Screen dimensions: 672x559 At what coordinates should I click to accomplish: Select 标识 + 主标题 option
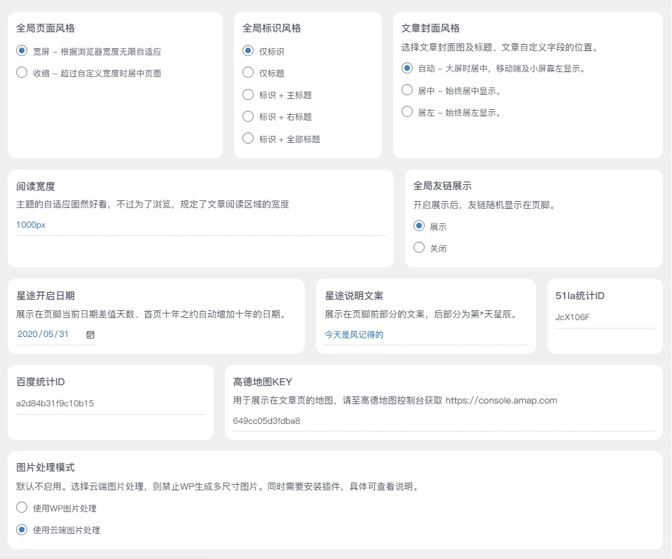pyautogui.click(x=248, y=95)
